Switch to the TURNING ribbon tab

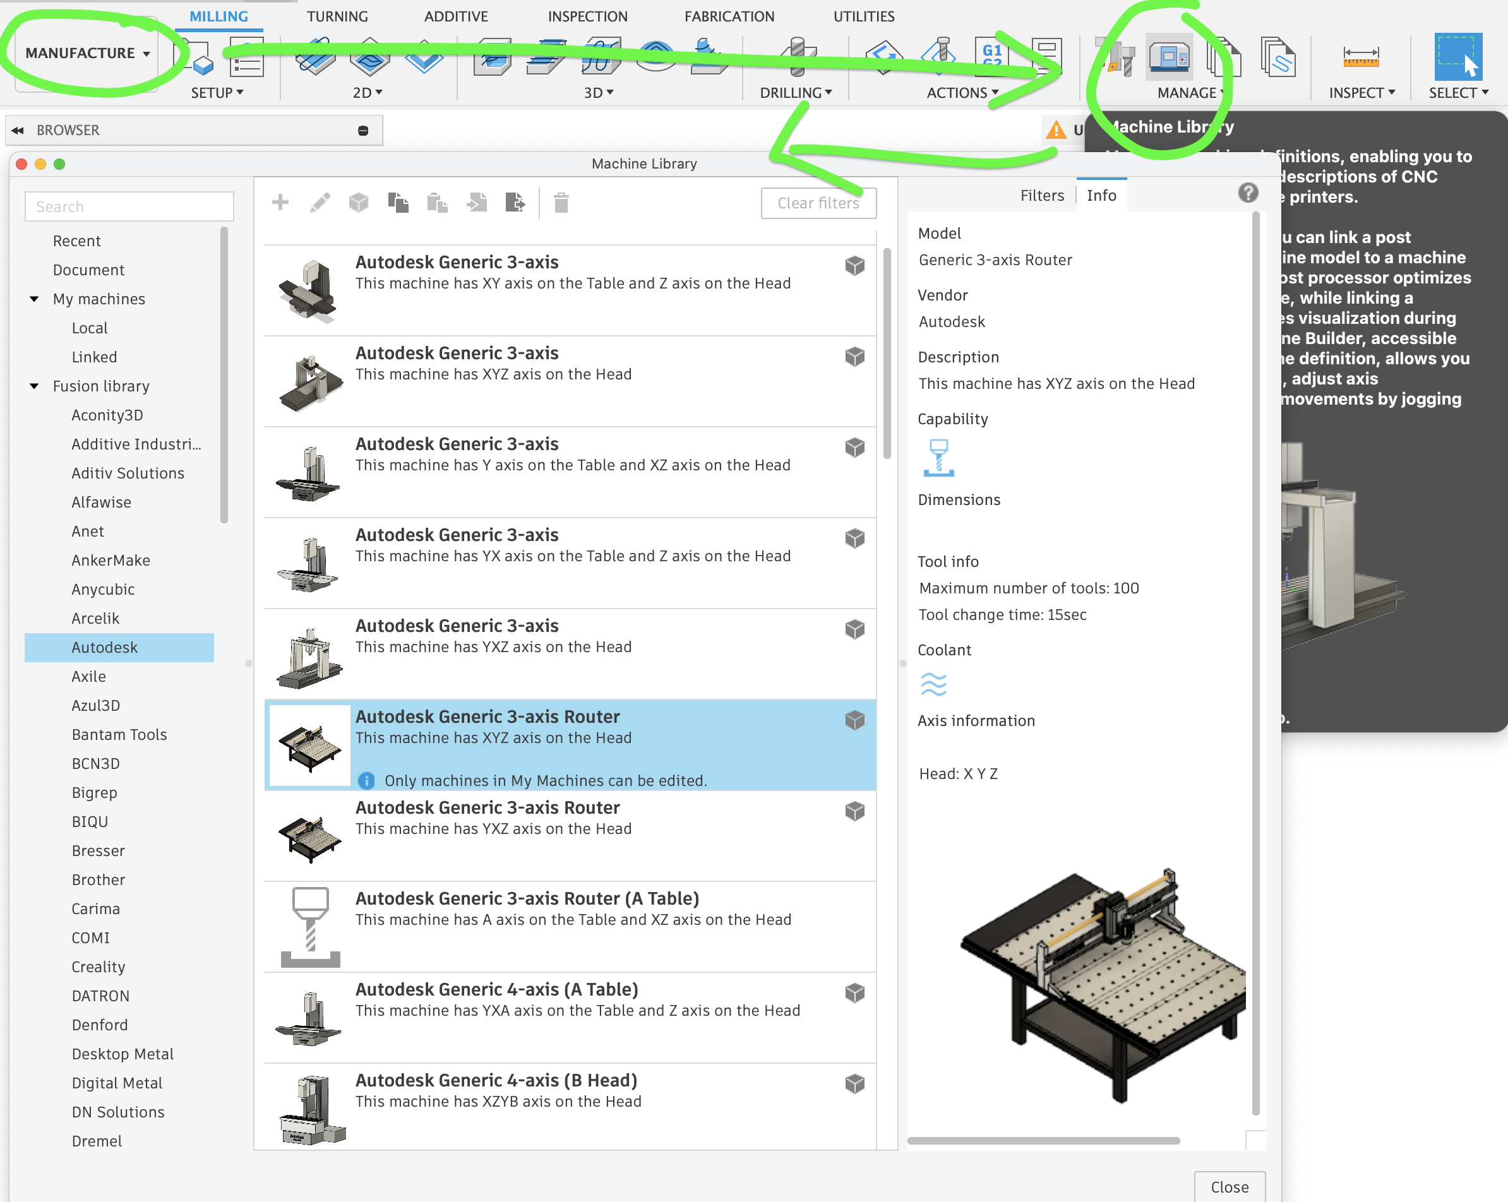click(x=337, y=16)
